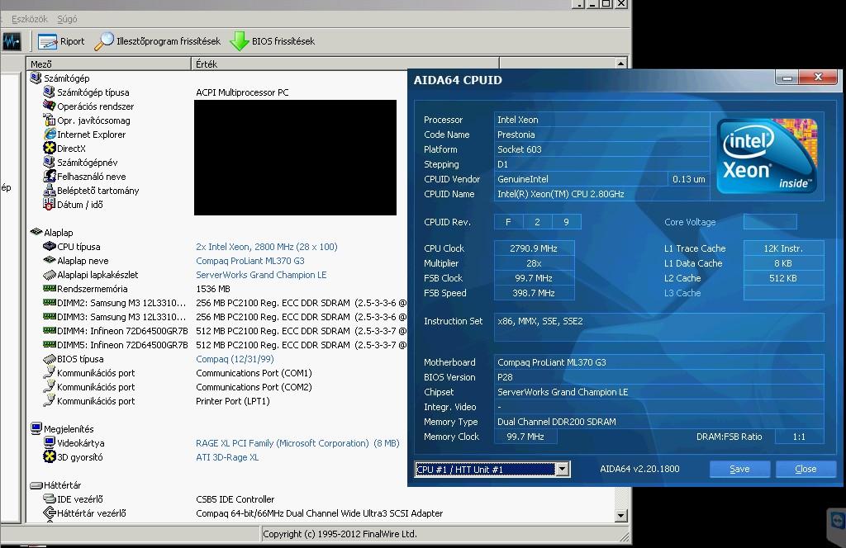
Task: Click the Háttértár vezérlő icon
Action: 50,513
